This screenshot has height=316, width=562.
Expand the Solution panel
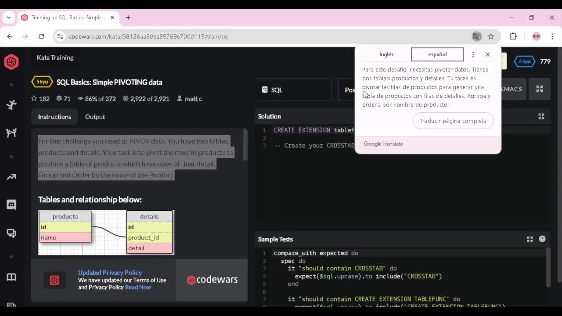541,116
